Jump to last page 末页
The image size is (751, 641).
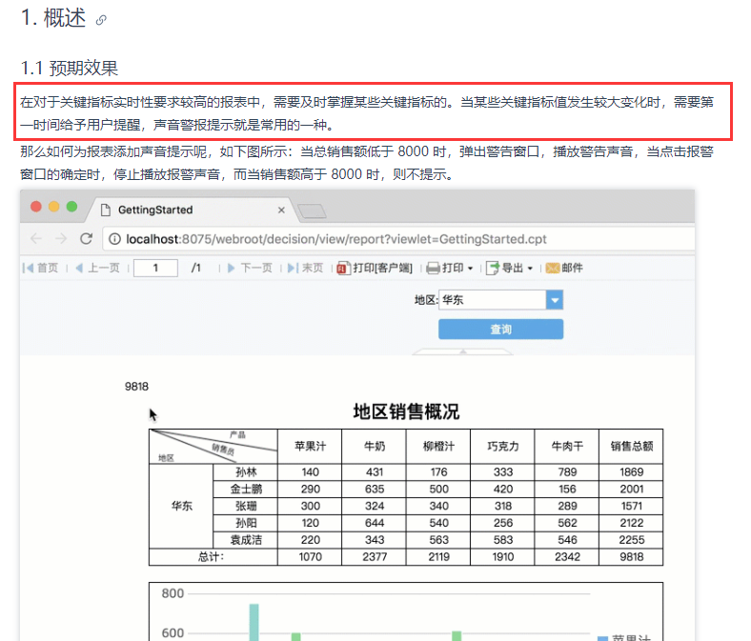pos(305,268)
